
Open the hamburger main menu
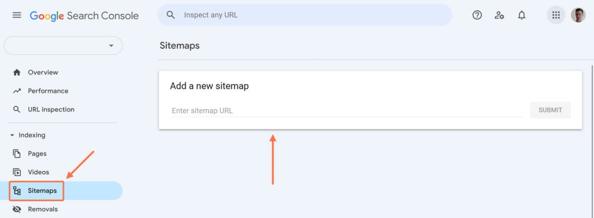17,15
